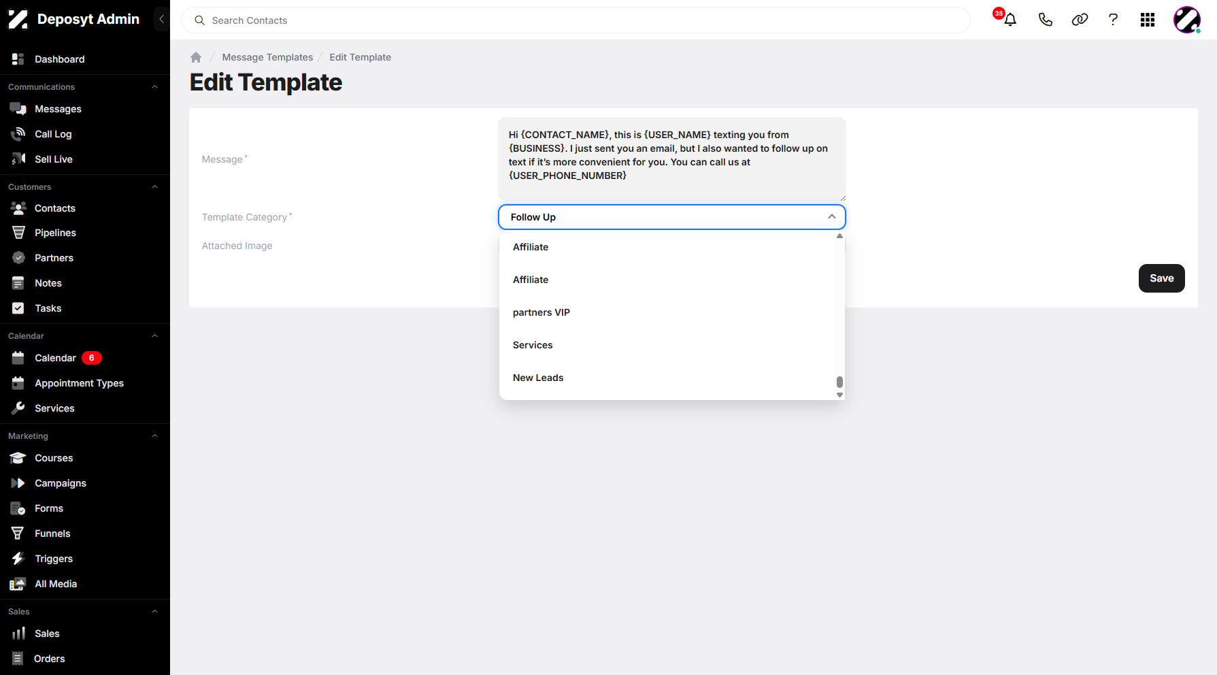Collapse the Marketing section
Image resolution: width=1217 pixels, height=675 pixels.
154,436
